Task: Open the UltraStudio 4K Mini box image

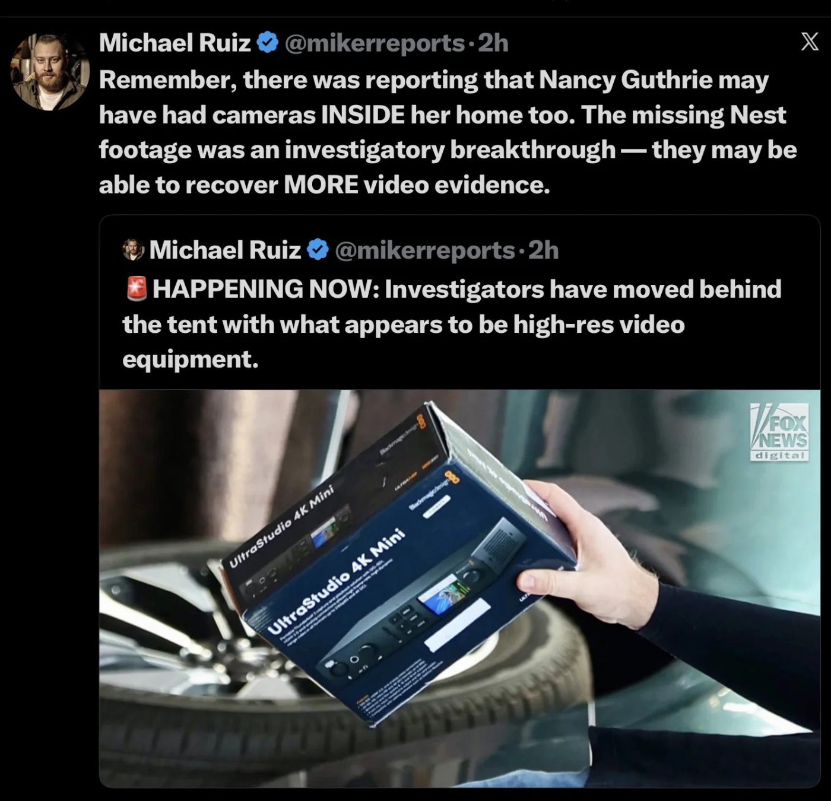Action: tap(460, 589)
